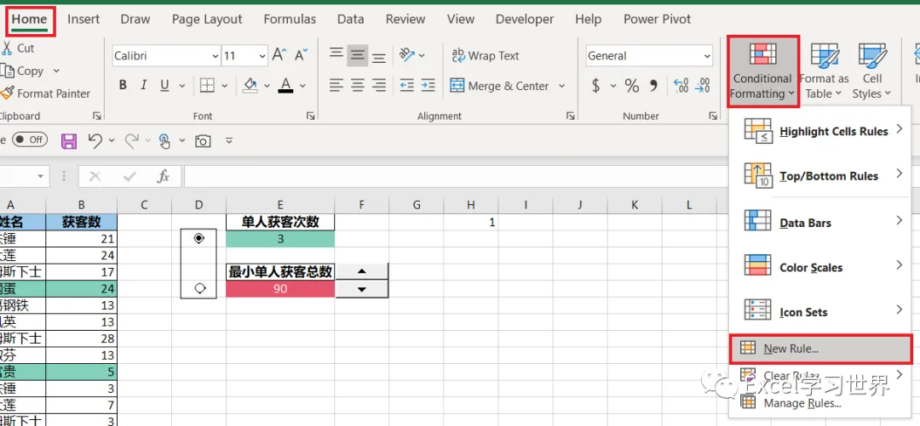Expand the Copy options arrow
This screenshot has height=426, width=920.
(56, 71)
